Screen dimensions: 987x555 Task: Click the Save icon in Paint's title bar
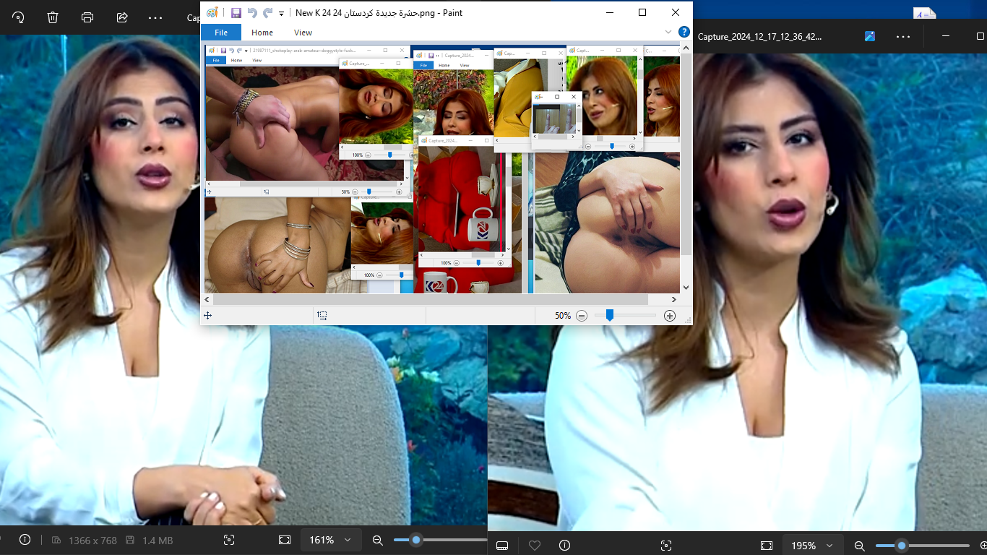(236, 13)
